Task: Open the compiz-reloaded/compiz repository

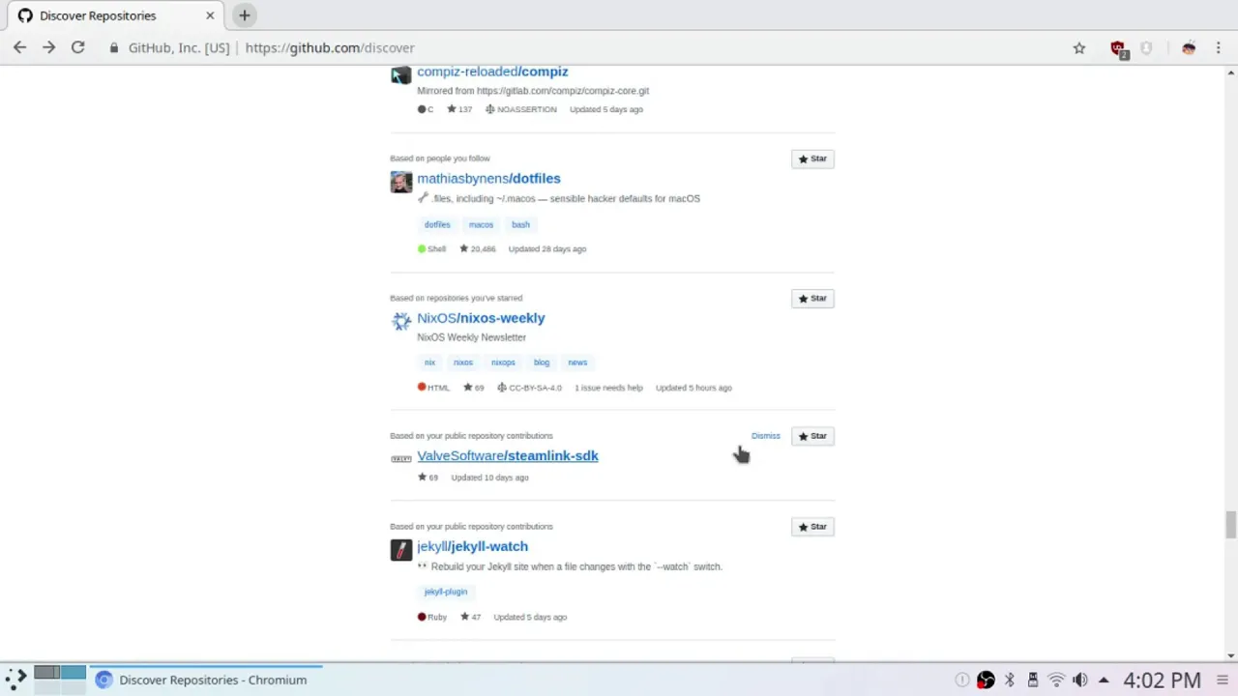Action: tap(492, 72)
